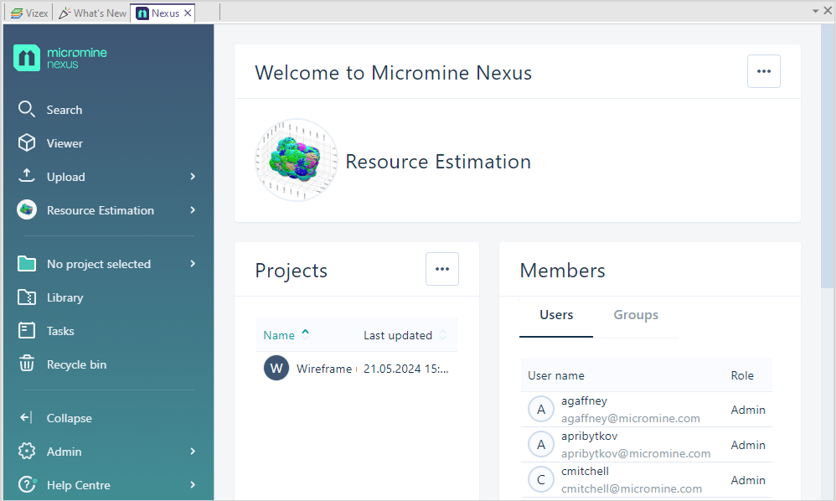Expand Resource Estimation submenu chevron
Image resolution: width=836 pixels, height=501 pixels.
coord(193,210)
